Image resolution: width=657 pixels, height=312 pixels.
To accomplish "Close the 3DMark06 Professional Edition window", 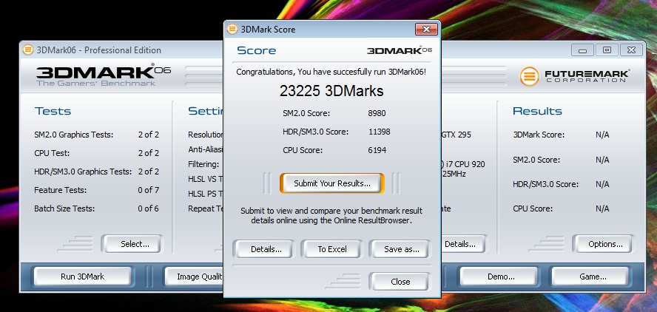I will point(631,50).
